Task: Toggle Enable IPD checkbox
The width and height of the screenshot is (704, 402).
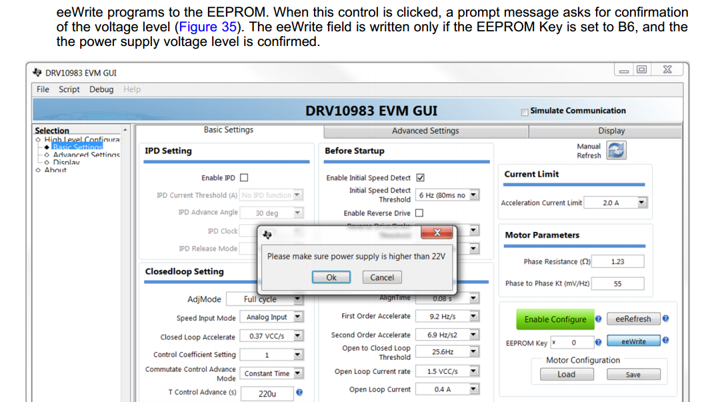Action: [x=244, y=178]
